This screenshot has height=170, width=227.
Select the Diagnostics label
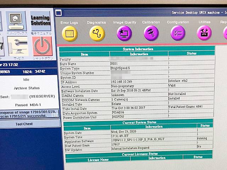click(x=96, y=23)
